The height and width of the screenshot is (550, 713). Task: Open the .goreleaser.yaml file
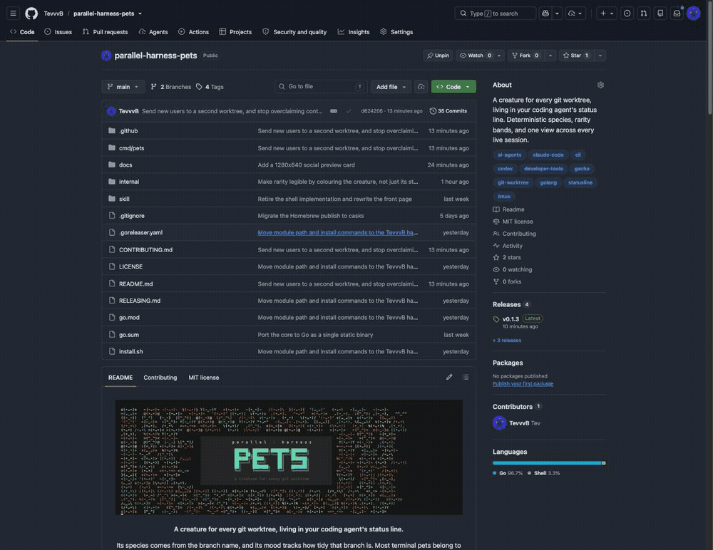[x=140, y=232]
